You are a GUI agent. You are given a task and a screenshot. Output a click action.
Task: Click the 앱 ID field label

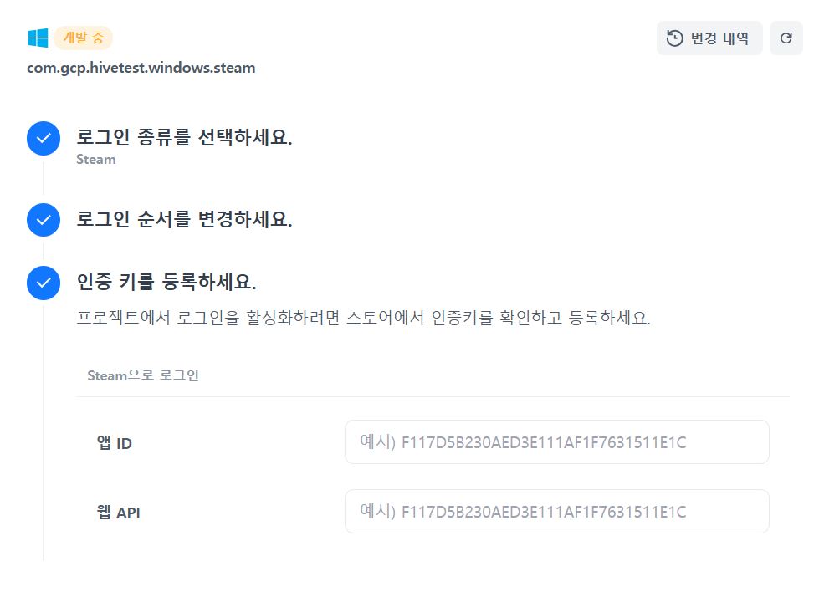tap(115, 443)
